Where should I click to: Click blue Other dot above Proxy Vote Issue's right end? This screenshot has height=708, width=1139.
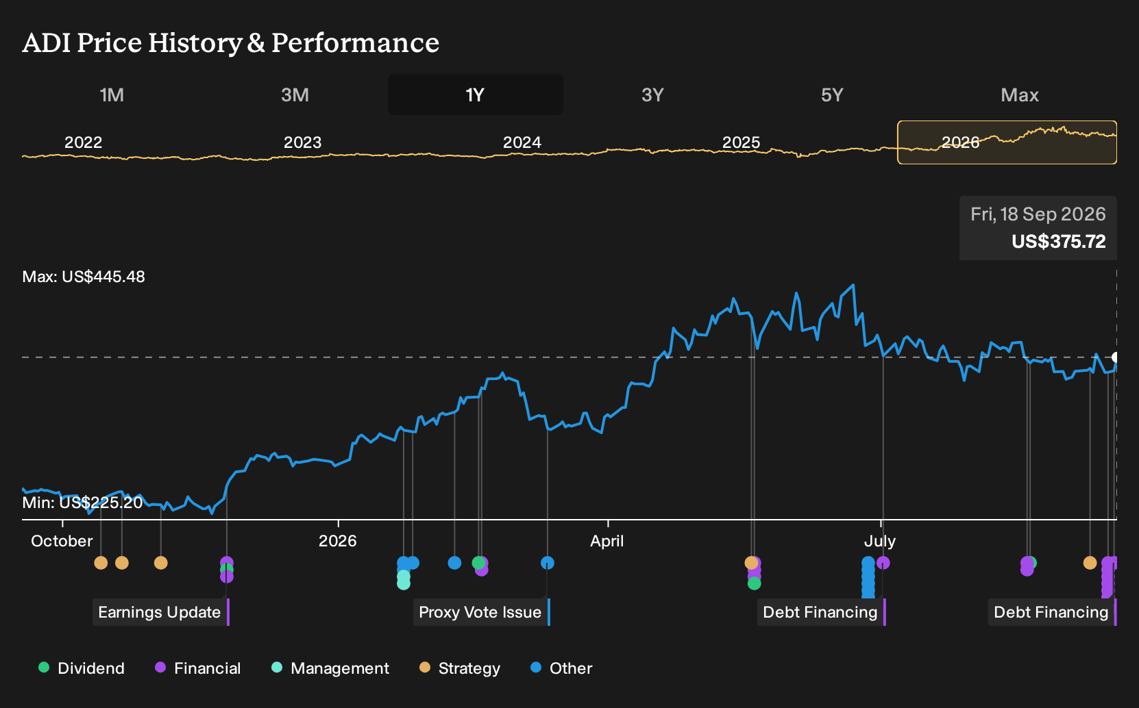pos(548,563)
